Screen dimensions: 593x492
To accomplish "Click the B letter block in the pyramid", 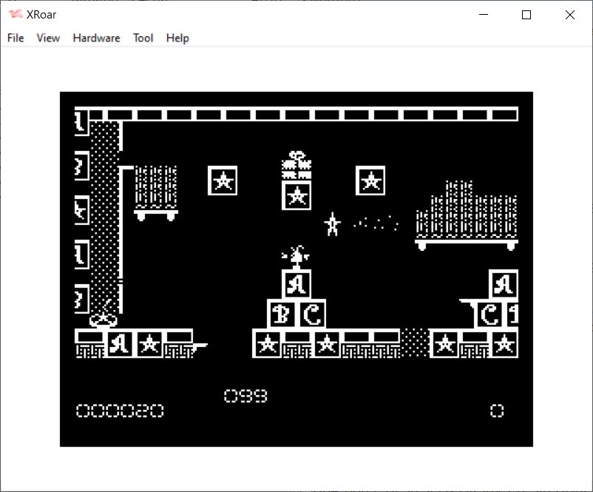I will (x=281, y=314).
